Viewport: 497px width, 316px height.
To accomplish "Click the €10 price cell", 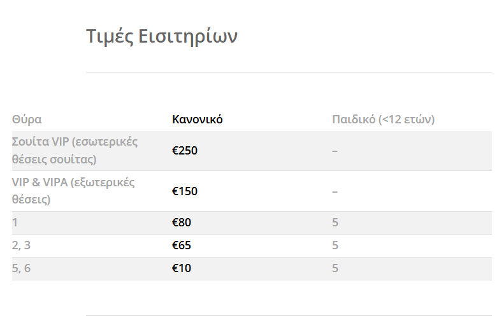I will (x=182, y=268).
